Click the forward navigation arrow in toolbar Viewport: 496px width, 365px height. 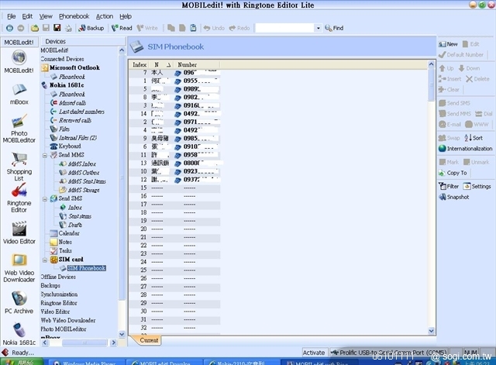pos(21,28)
